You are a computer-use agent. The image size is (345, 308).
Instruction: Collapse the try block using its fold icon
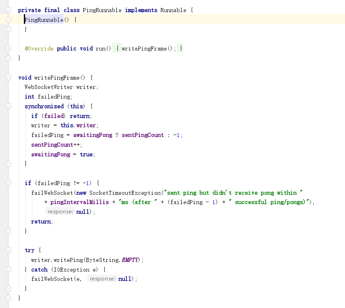coord(8,250)
